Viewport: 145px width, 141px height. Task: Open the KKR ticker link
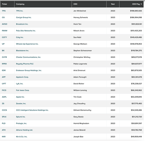tap(4, 136)
